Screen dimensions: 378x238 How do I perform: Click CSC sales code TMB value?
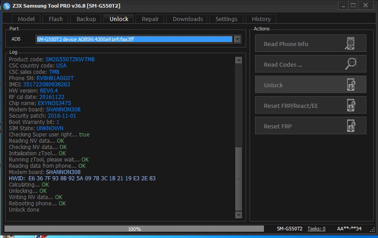pyautogui.click(x=54, y=72)
